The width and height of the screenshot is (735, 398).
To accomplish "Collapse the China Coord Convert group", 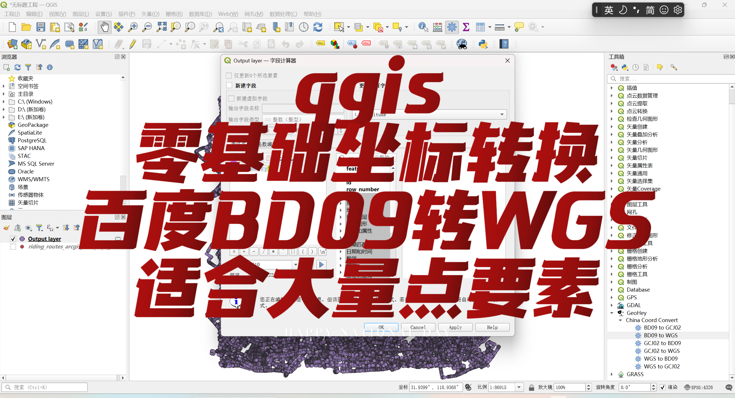I will (x=620, y=320).
